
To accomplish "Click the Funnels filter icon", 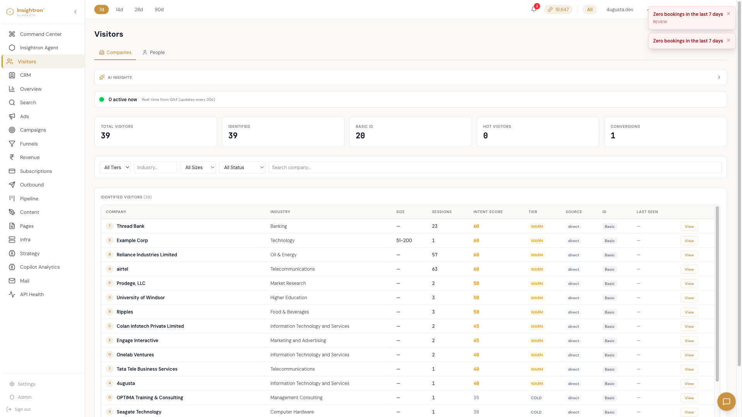I will 12,144.
